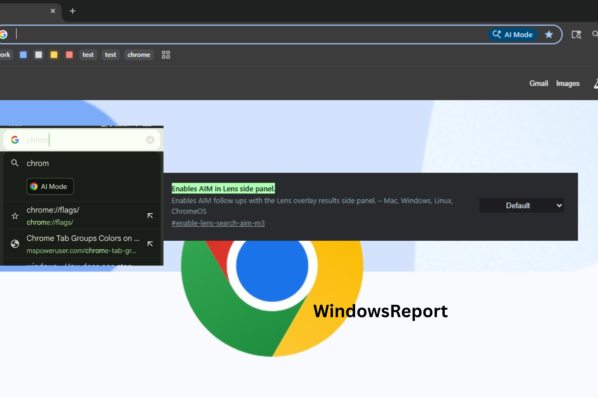Click the red tab group chip
The height and width of the screenshot is (398, 598).
(x=69, y=55)
